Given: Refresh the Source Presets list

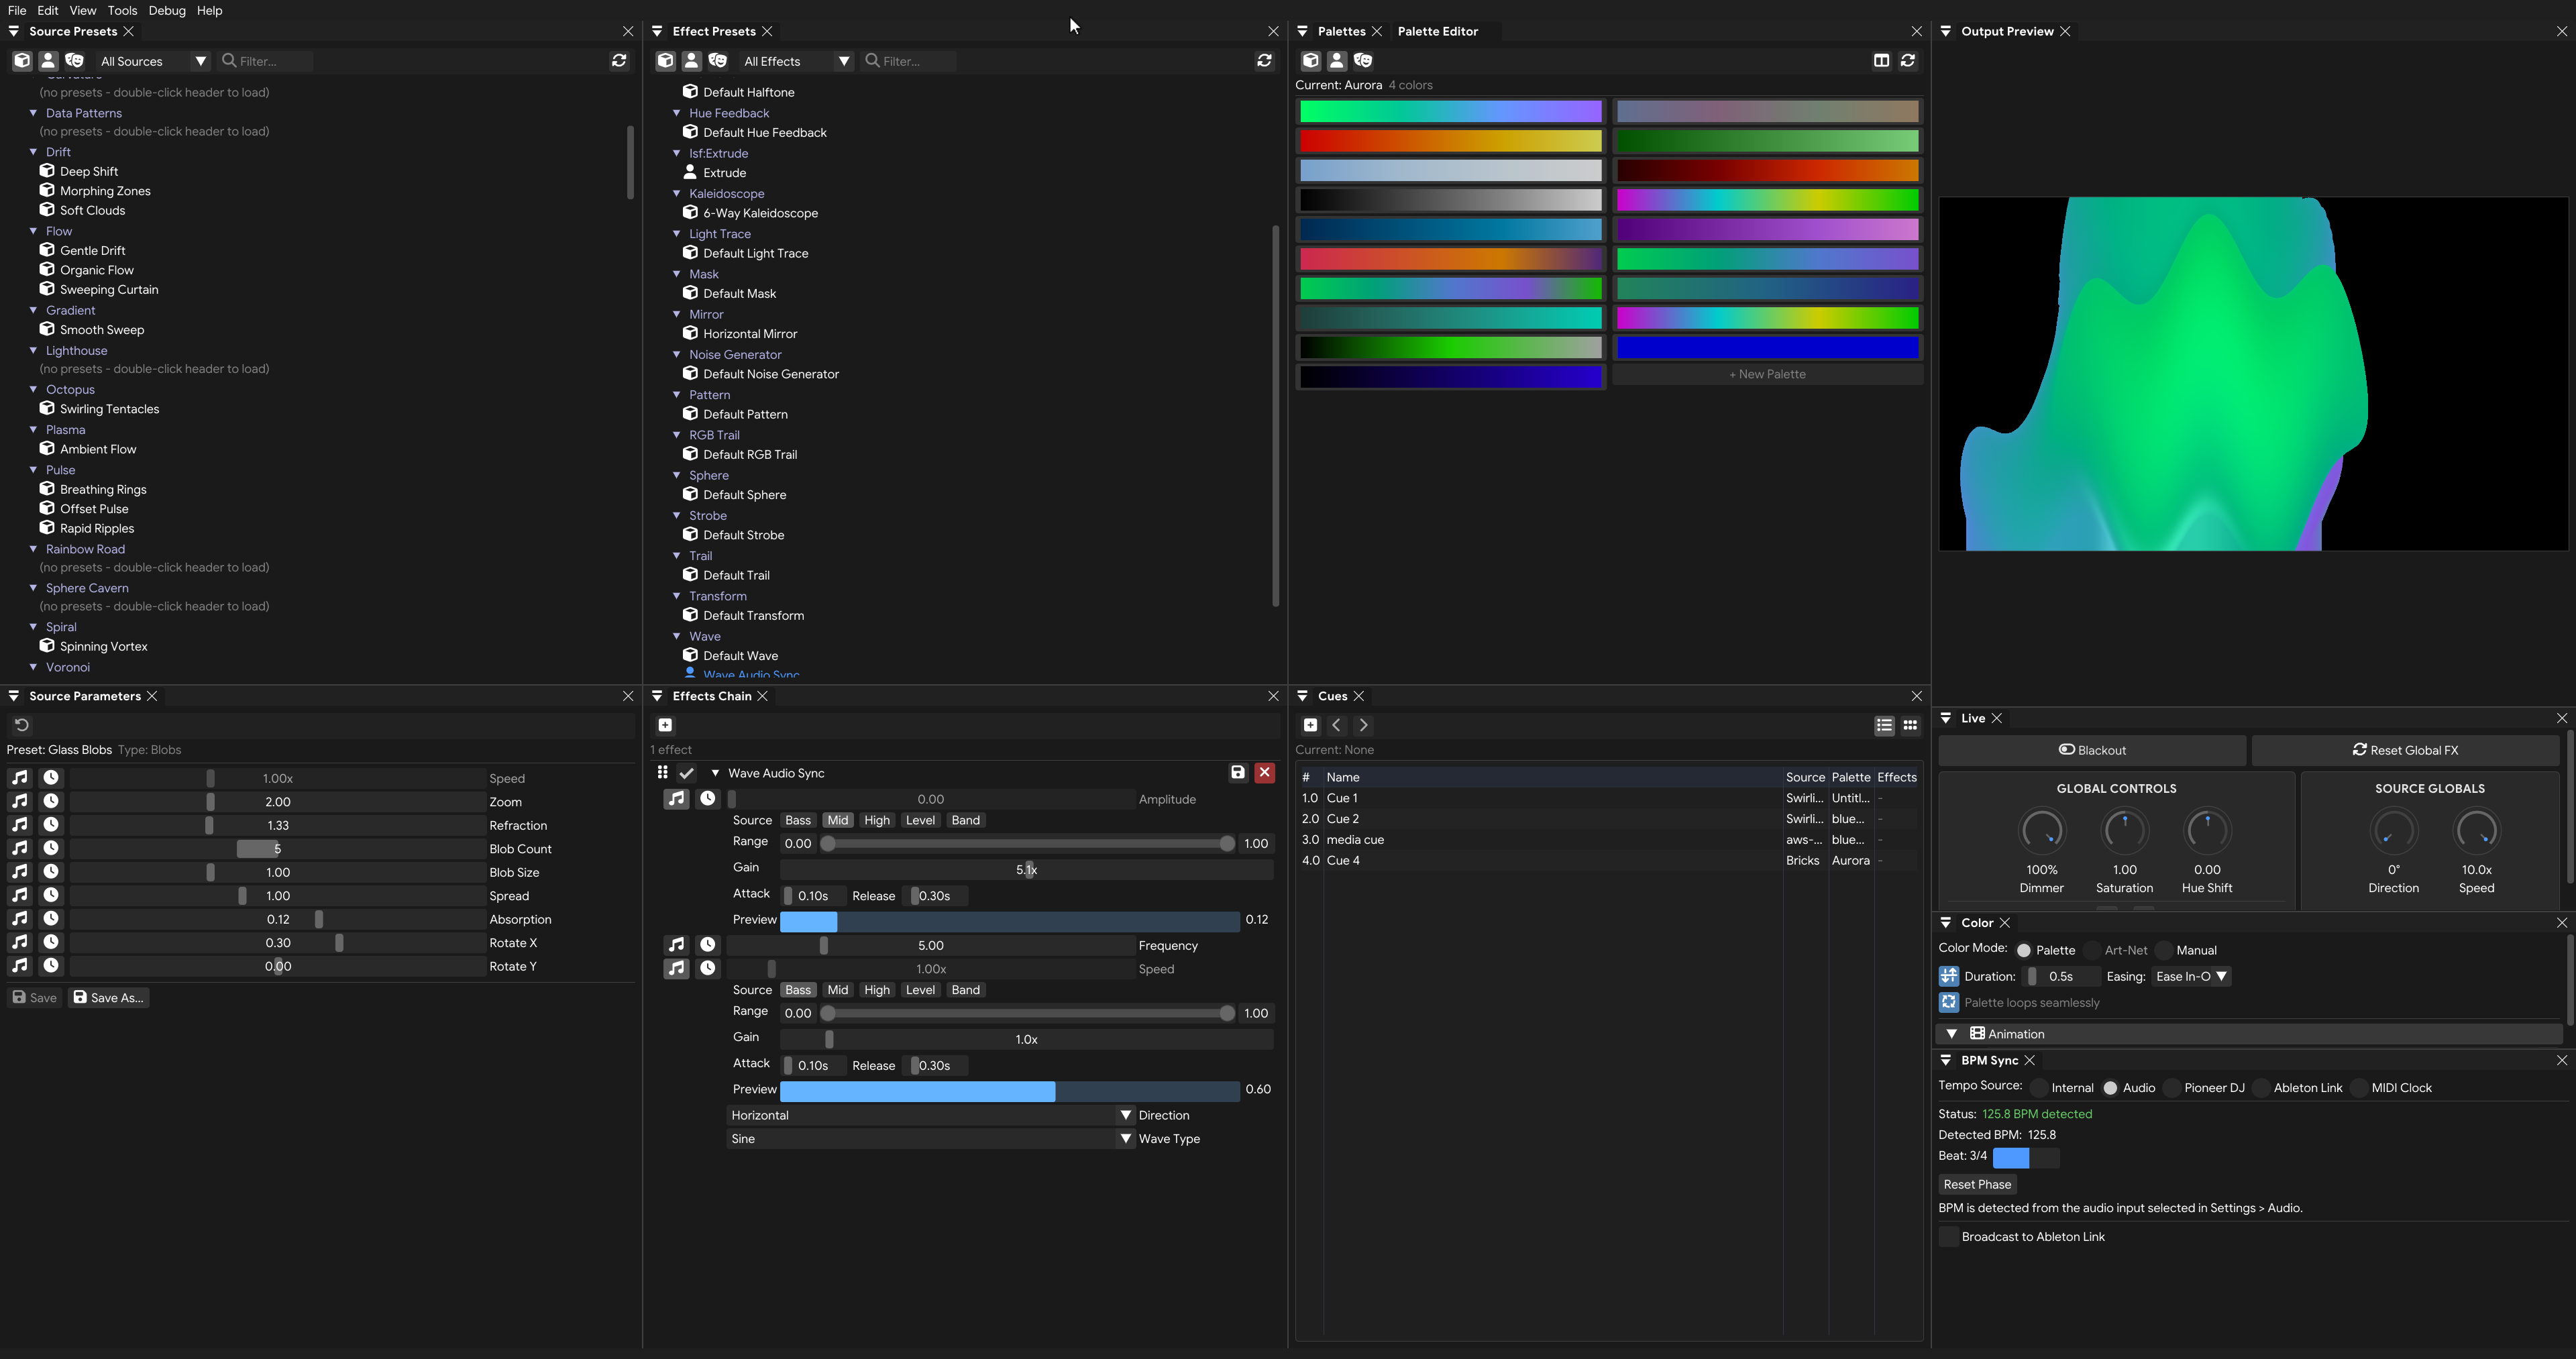Looking at the screenshot, I should pyautogui.click(x=619, y=61).
